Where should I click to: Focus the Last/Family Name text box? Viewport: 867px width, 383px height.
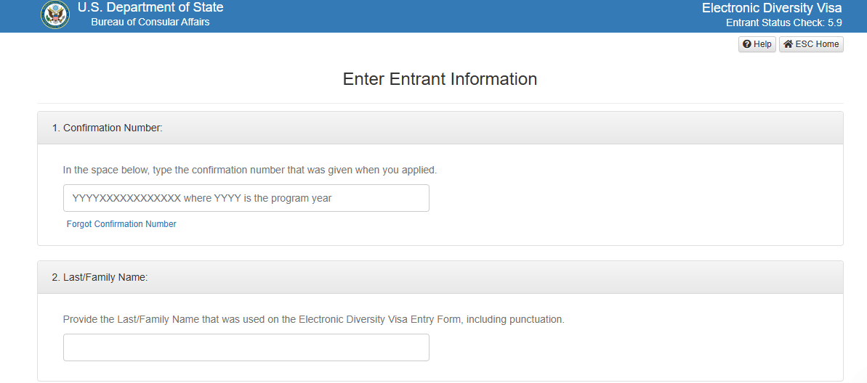[246, 347]
